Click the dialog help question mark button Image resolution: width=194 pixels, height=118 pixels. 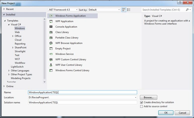click(x=180, y=2)
